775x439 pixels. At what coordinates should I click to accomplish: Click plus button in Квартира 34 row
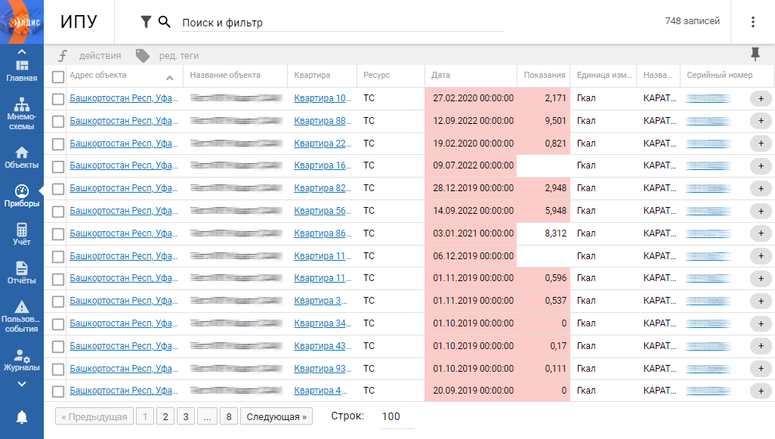tap(761, 324)
